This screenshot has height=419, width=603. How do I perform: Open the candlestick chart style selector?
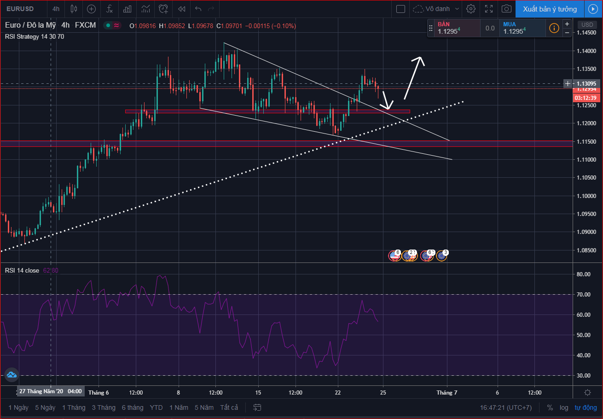pyautogui.click(x=74, y=9)
